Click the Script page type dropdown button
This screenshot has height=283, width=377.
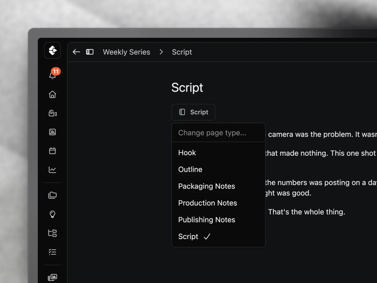click(193, 112)
